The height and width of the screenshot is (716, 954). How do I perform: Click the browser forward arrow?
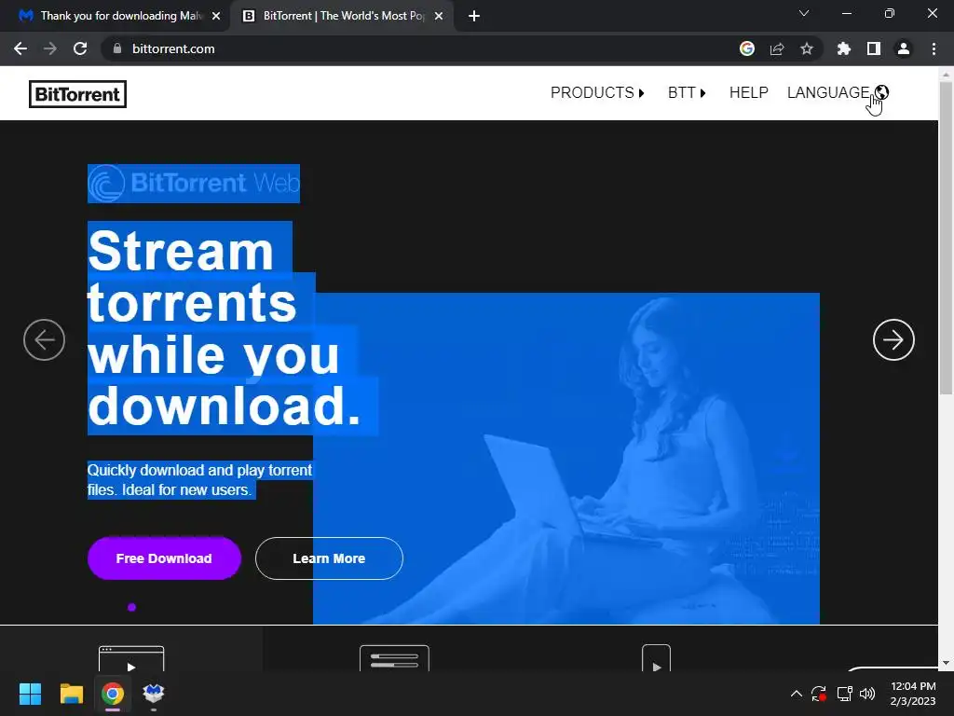(x=50, y=48)
